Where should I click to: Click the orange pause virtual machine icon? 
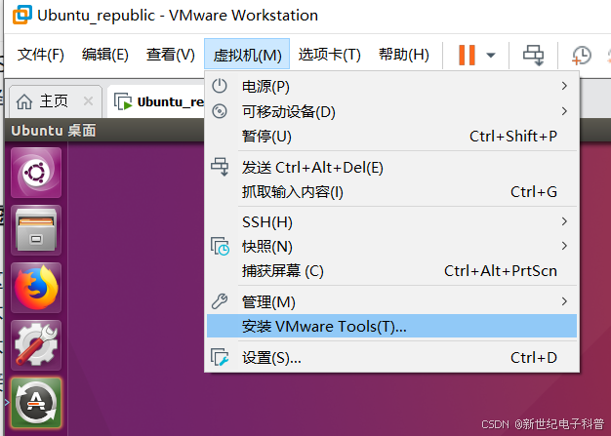pos(467,55)
